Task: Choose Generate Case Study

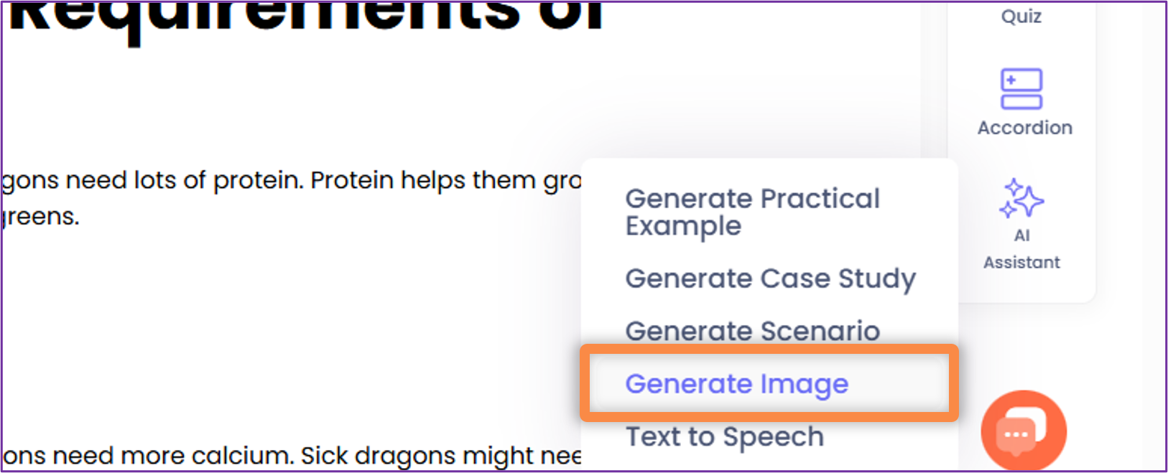Action: click(770, 278)
